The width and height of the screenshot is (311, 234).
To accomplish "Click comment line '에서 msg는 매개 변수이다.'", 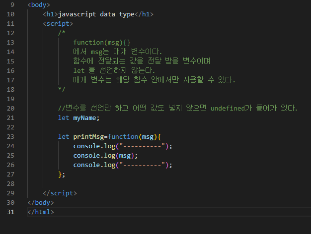I will coord(117,52).
